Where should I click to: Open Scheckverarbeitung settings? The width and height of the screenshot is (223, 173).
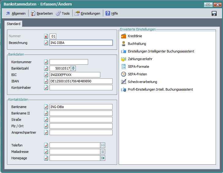(142, 82)
